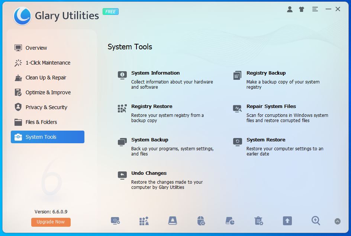Click the Glary Utilities crescent logo
Screen dimensions: 351x236
(x=22, y=16)
